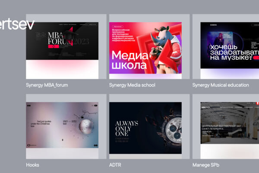This screenshot has height=173, width=259.
Task: Click the 'ertsev' site logo text
Action: point(17,24)
